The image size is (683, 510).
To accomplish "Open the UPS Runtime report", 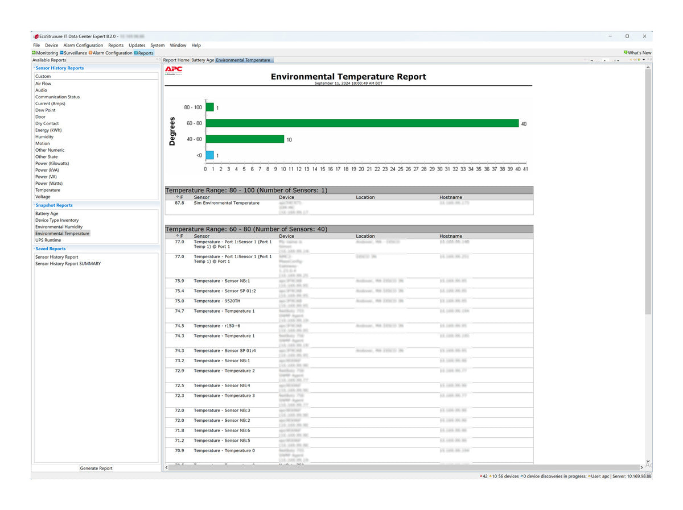I will 48,240.
